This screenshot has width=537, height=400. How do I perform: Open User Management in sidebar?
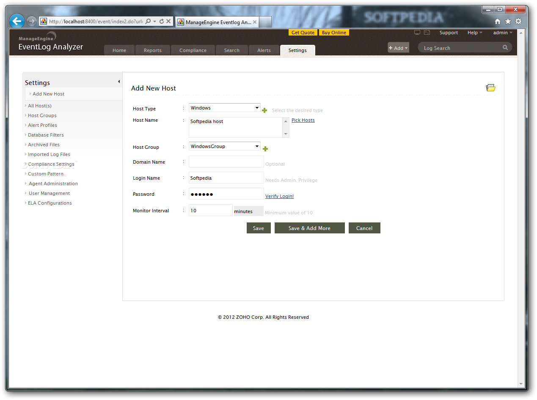click(49, 193)
